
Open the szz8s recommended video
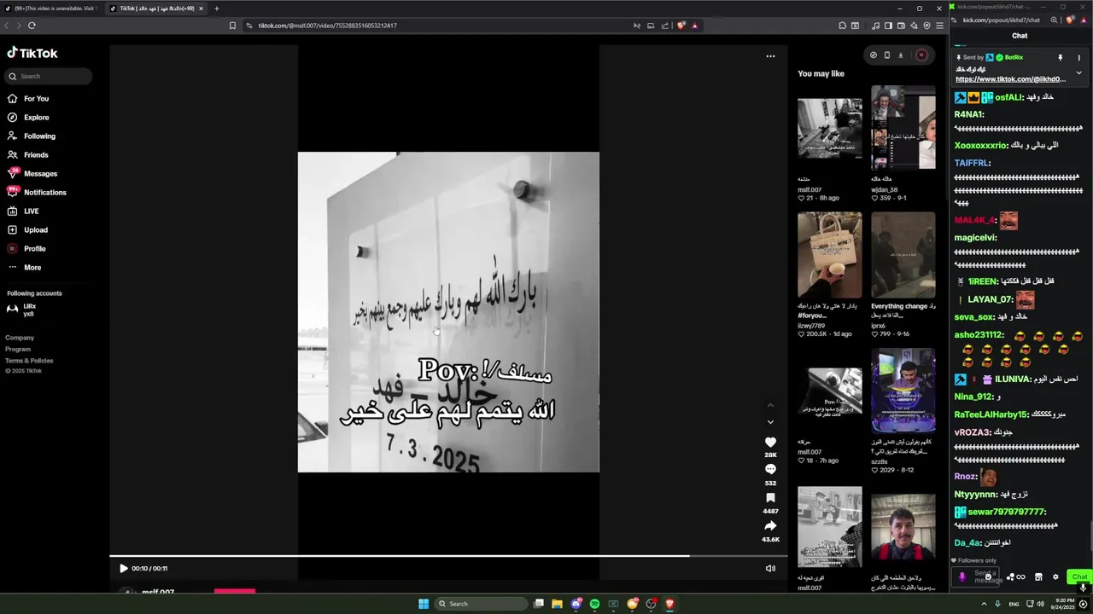tap(903, 390)
